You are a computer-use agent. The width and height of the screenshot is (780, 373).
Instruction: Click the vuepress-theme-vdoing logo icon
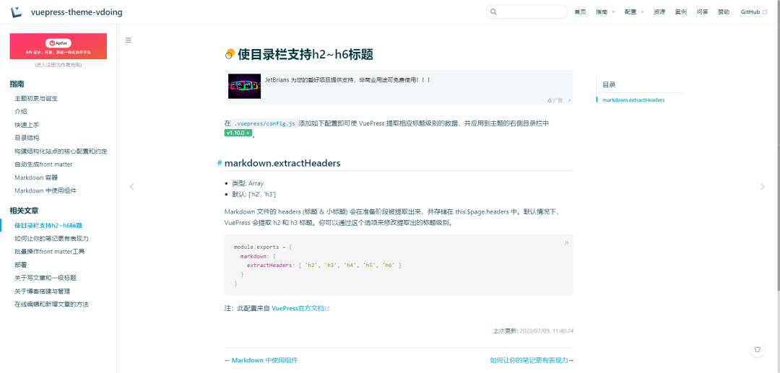17,12
